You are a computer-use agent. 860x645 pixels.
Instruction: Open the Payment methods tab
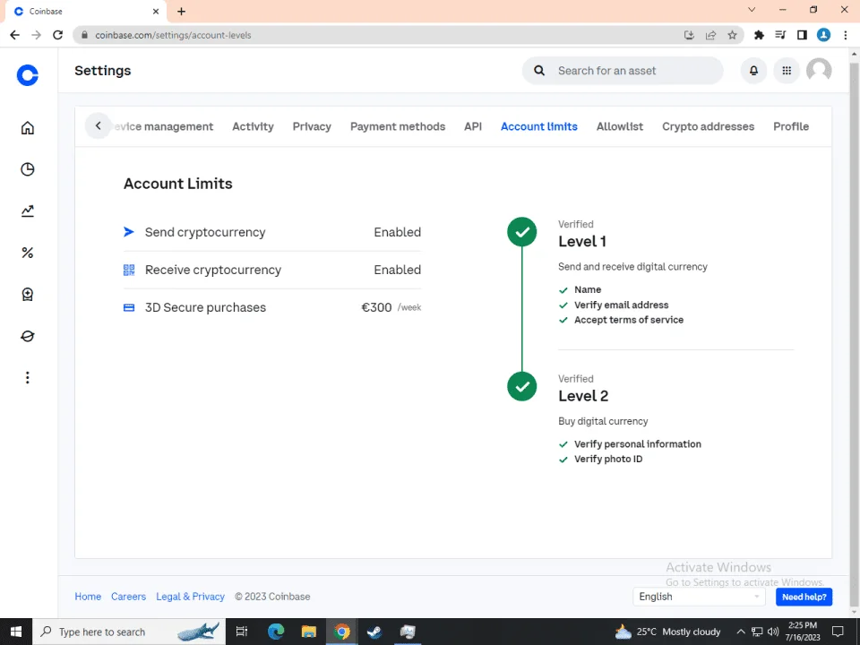coord(398,126)
